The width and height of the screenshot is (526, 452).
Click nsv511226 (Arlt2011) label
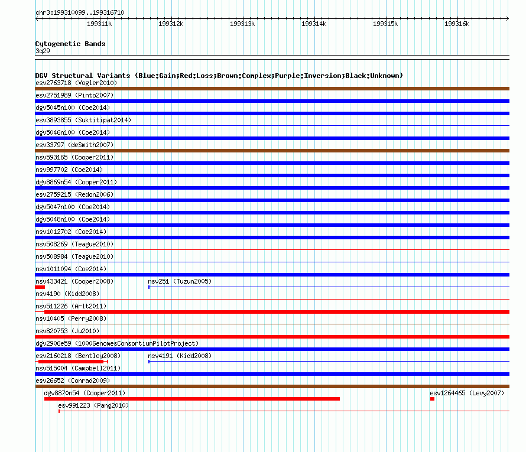coord(71,306)
